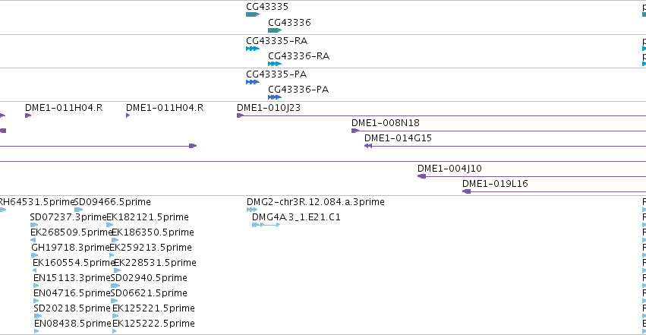646x335 pixels.
Task: Click the DMG4A.3_1.E21.C1 feature glyph
Action: coord(266,225)
